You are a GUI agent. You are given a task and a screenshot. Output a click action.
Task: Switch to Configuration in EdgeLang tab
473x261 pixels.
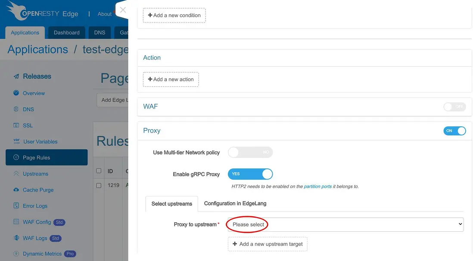click(235, 203)
